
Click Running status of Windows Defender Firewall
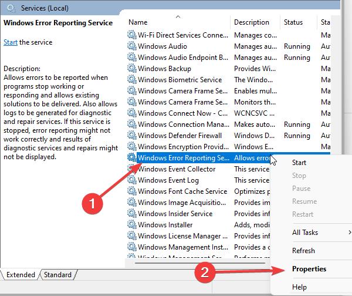click(x=297, y=136)
